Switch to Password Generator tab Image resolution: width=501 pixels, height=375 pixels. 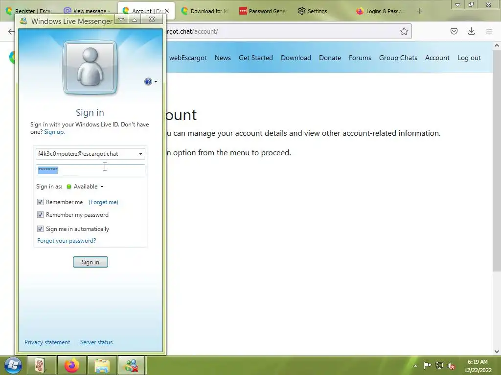[263, 11]
